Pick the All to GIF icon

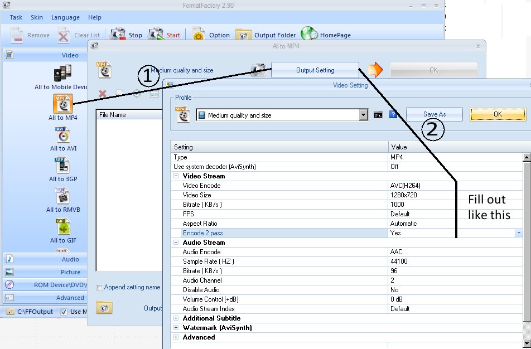point(63,227)
